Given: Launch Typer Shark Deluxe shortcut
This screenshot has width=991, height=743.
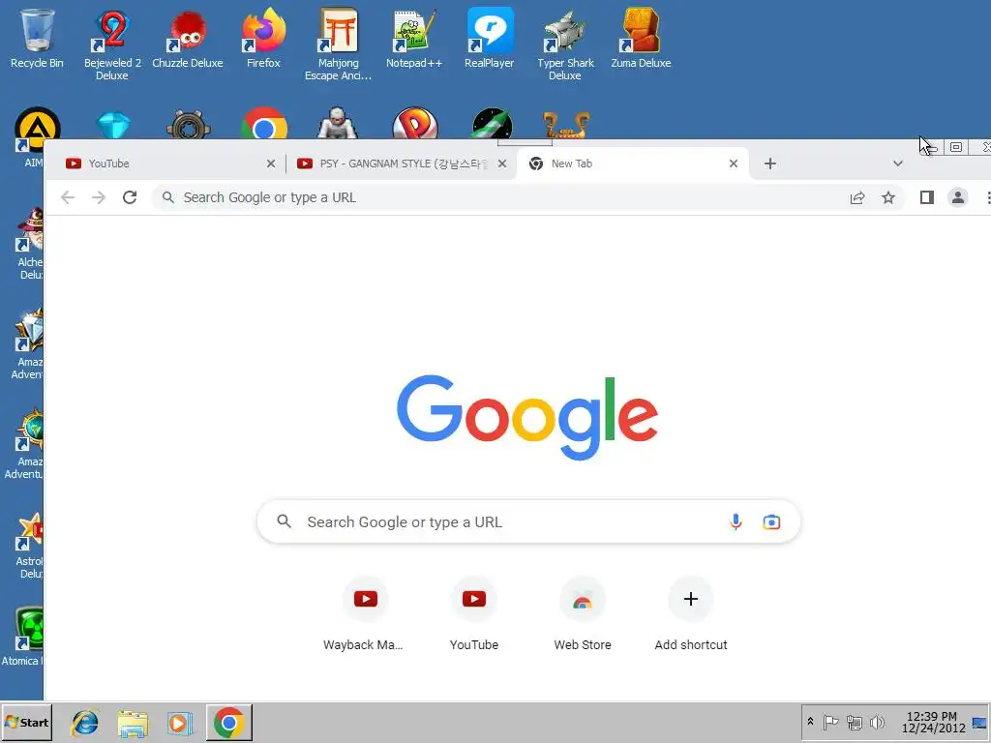Looking at the screenshot, I should point(565,45).
